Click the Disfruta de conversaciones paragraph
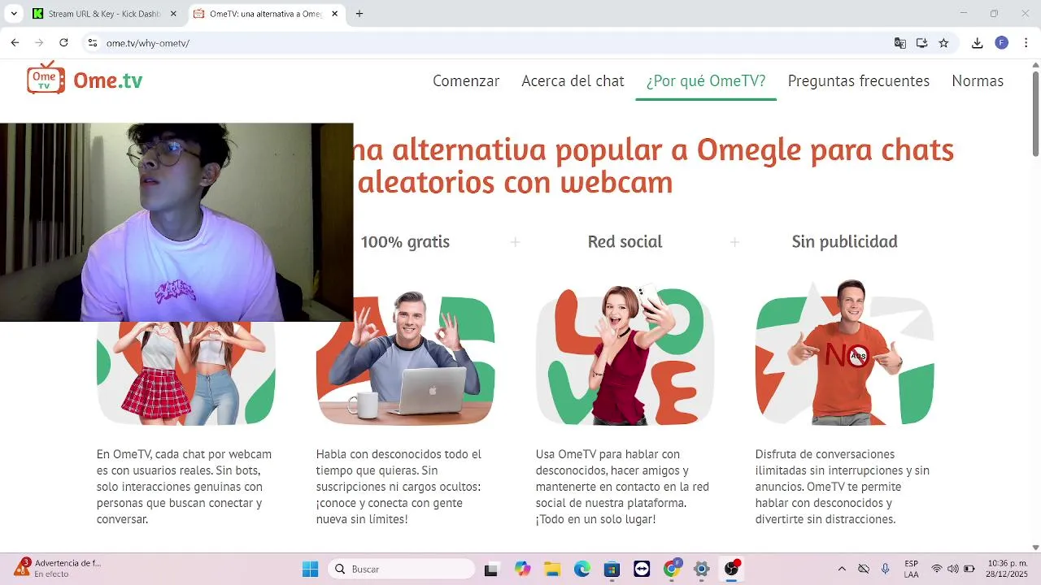The width and height of the screenshot is (1041, 585). [843, 487]
